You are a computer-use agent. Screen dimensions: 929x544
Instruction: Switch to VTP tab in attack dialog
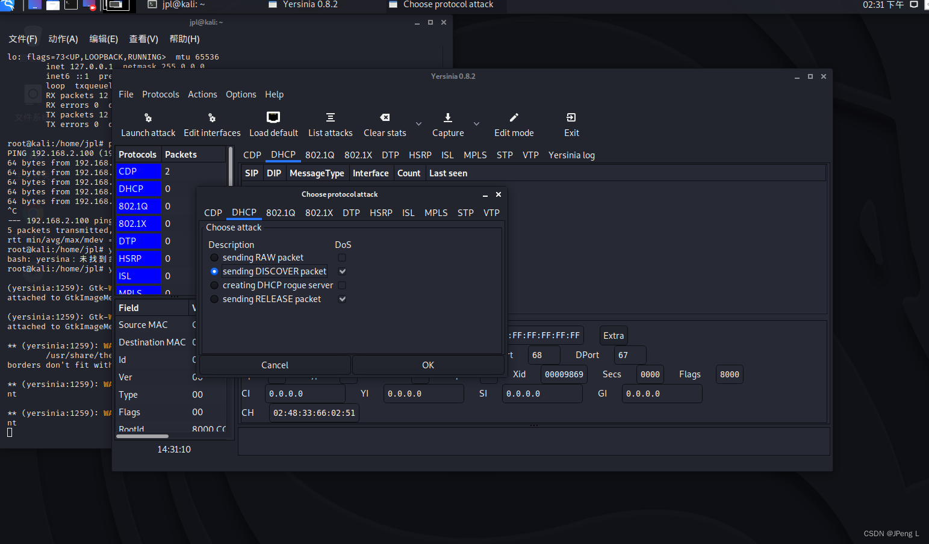(491, 213)
